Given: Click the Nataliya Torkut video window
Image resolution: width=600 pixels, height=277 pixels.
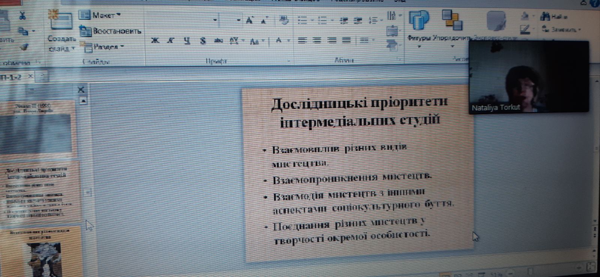Looking at the screenshot, I should pos(529,76).
